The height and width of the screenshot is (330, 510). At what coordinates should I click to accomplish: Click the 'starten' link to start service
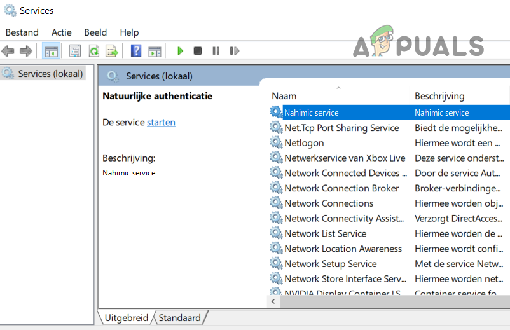[161, 122]
